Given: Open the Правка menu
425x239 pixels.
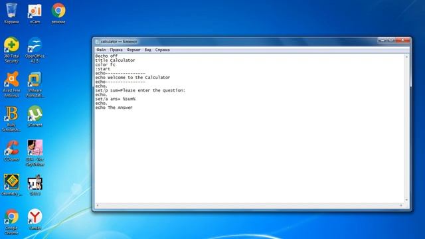Looking at the screenshot, I should [x=116, y=50].
